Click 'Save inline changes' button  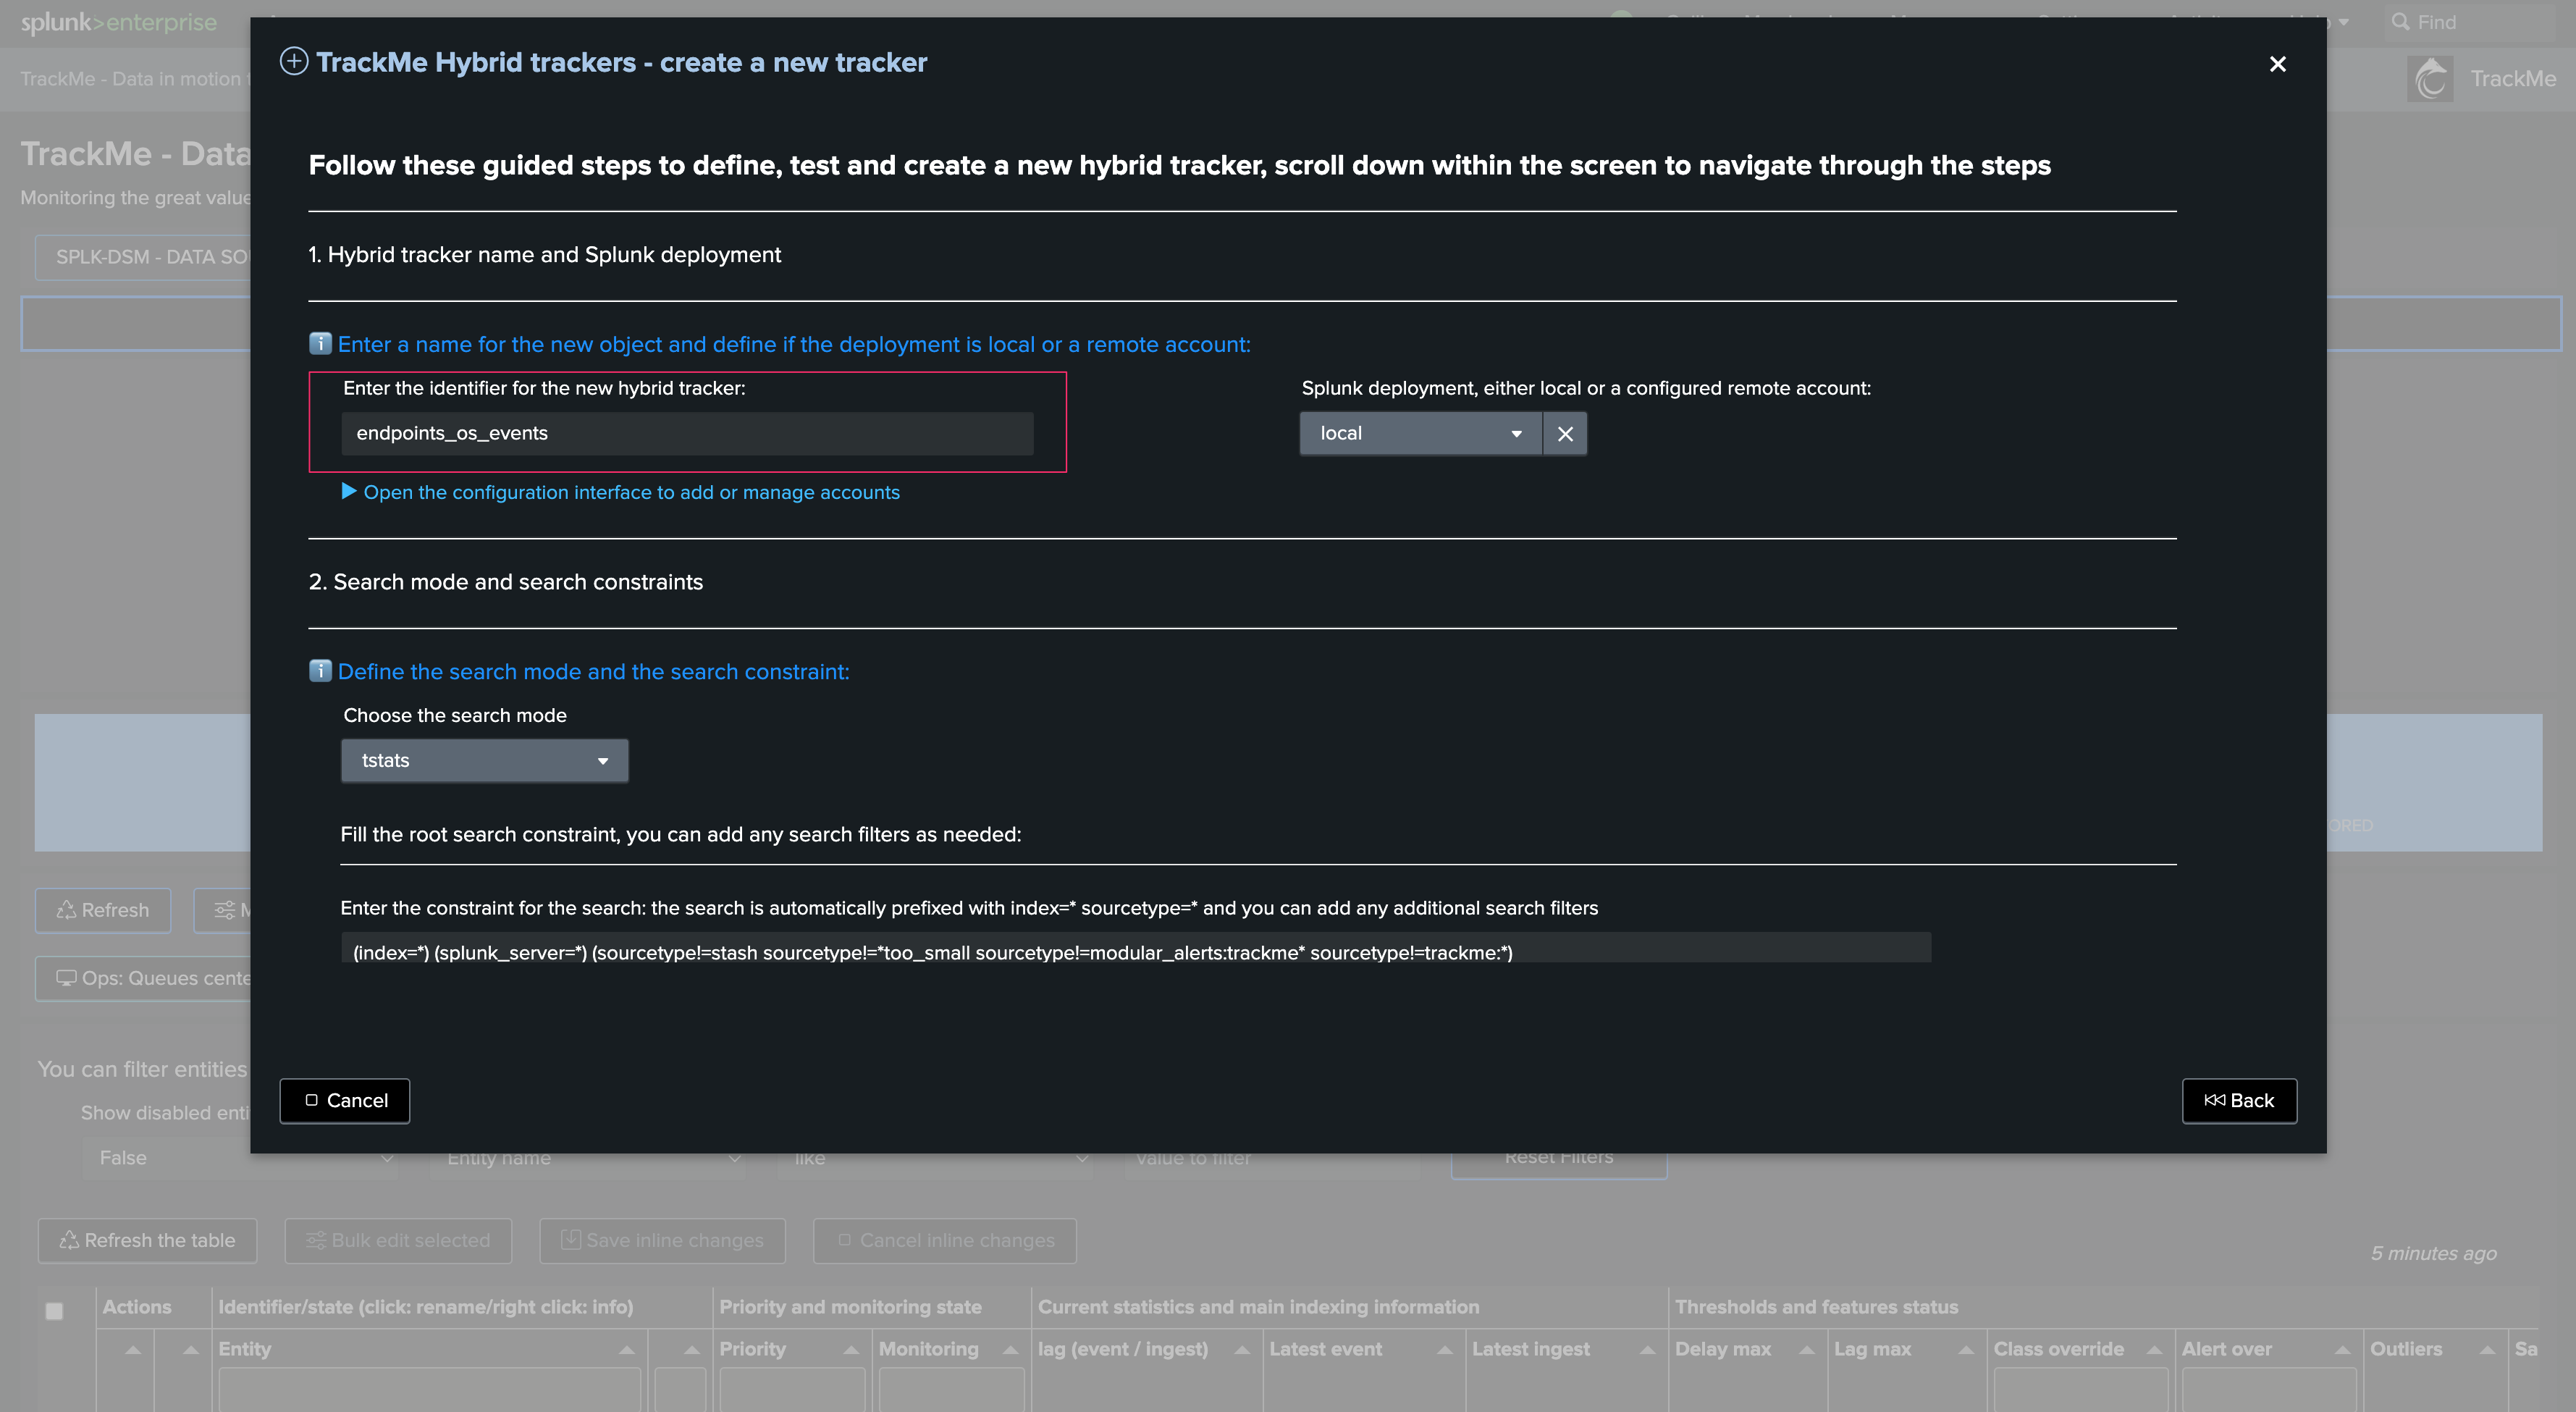click(662, 1241)
